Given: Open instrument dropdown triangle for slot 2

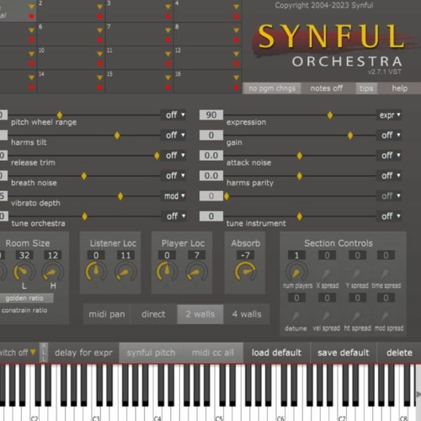Looking at the screenshot, I should [x=100, y=7].
